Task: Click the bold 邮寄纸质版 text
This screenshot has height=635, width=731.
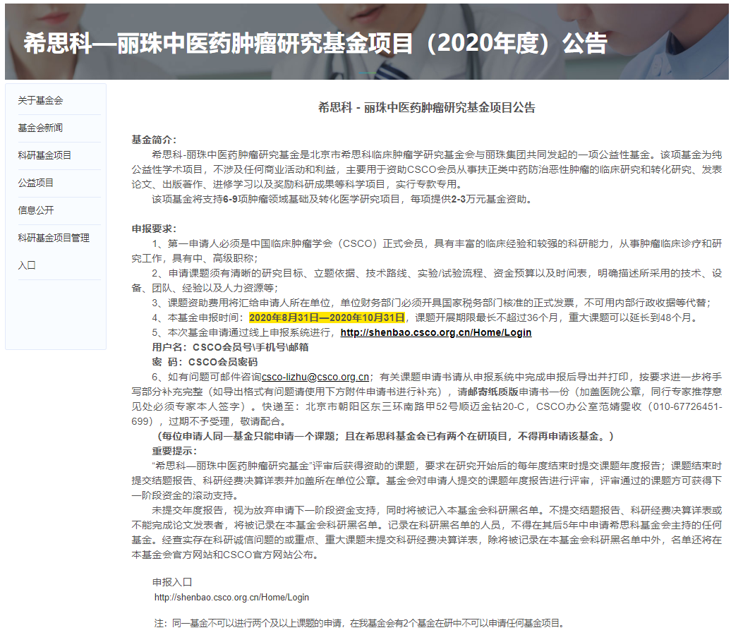Action: (x=493, y=392)
